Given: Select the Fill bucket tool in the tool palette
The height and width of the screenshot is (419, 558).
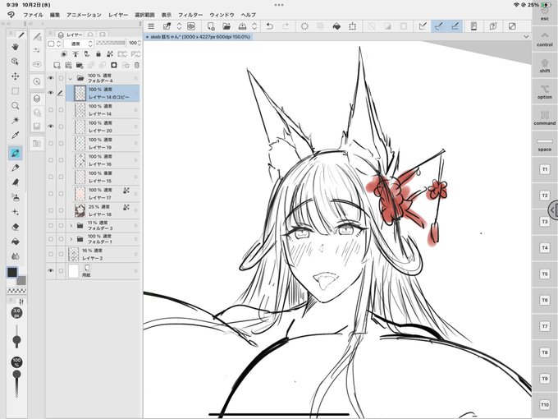Looking at the screenshot, I should (16, 242).
